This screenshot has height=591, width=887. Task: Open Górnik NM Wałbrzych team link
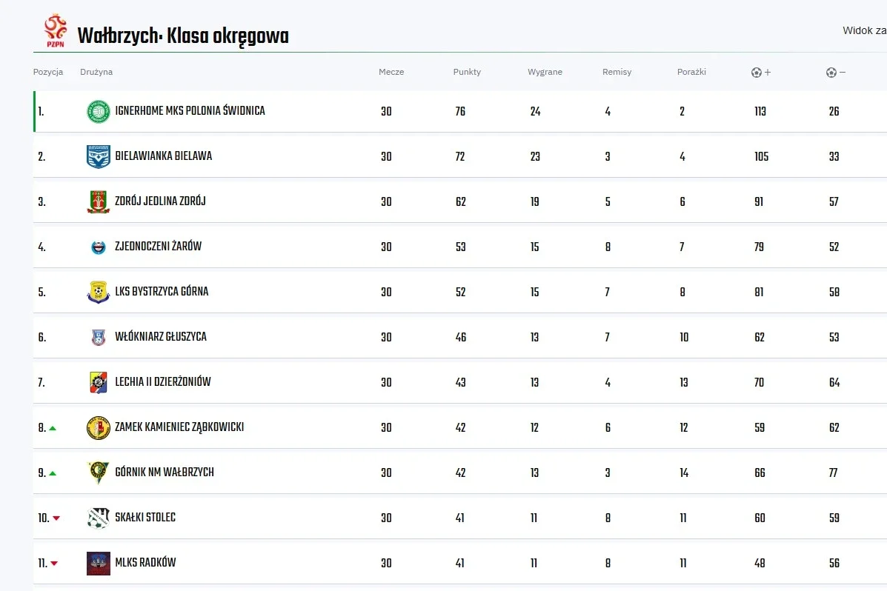tap(165, 473)
